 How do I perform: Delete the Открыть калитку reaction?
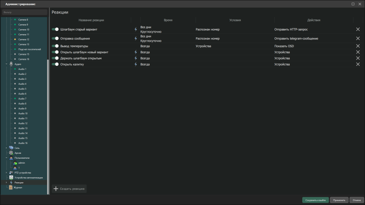click(358, 64)
